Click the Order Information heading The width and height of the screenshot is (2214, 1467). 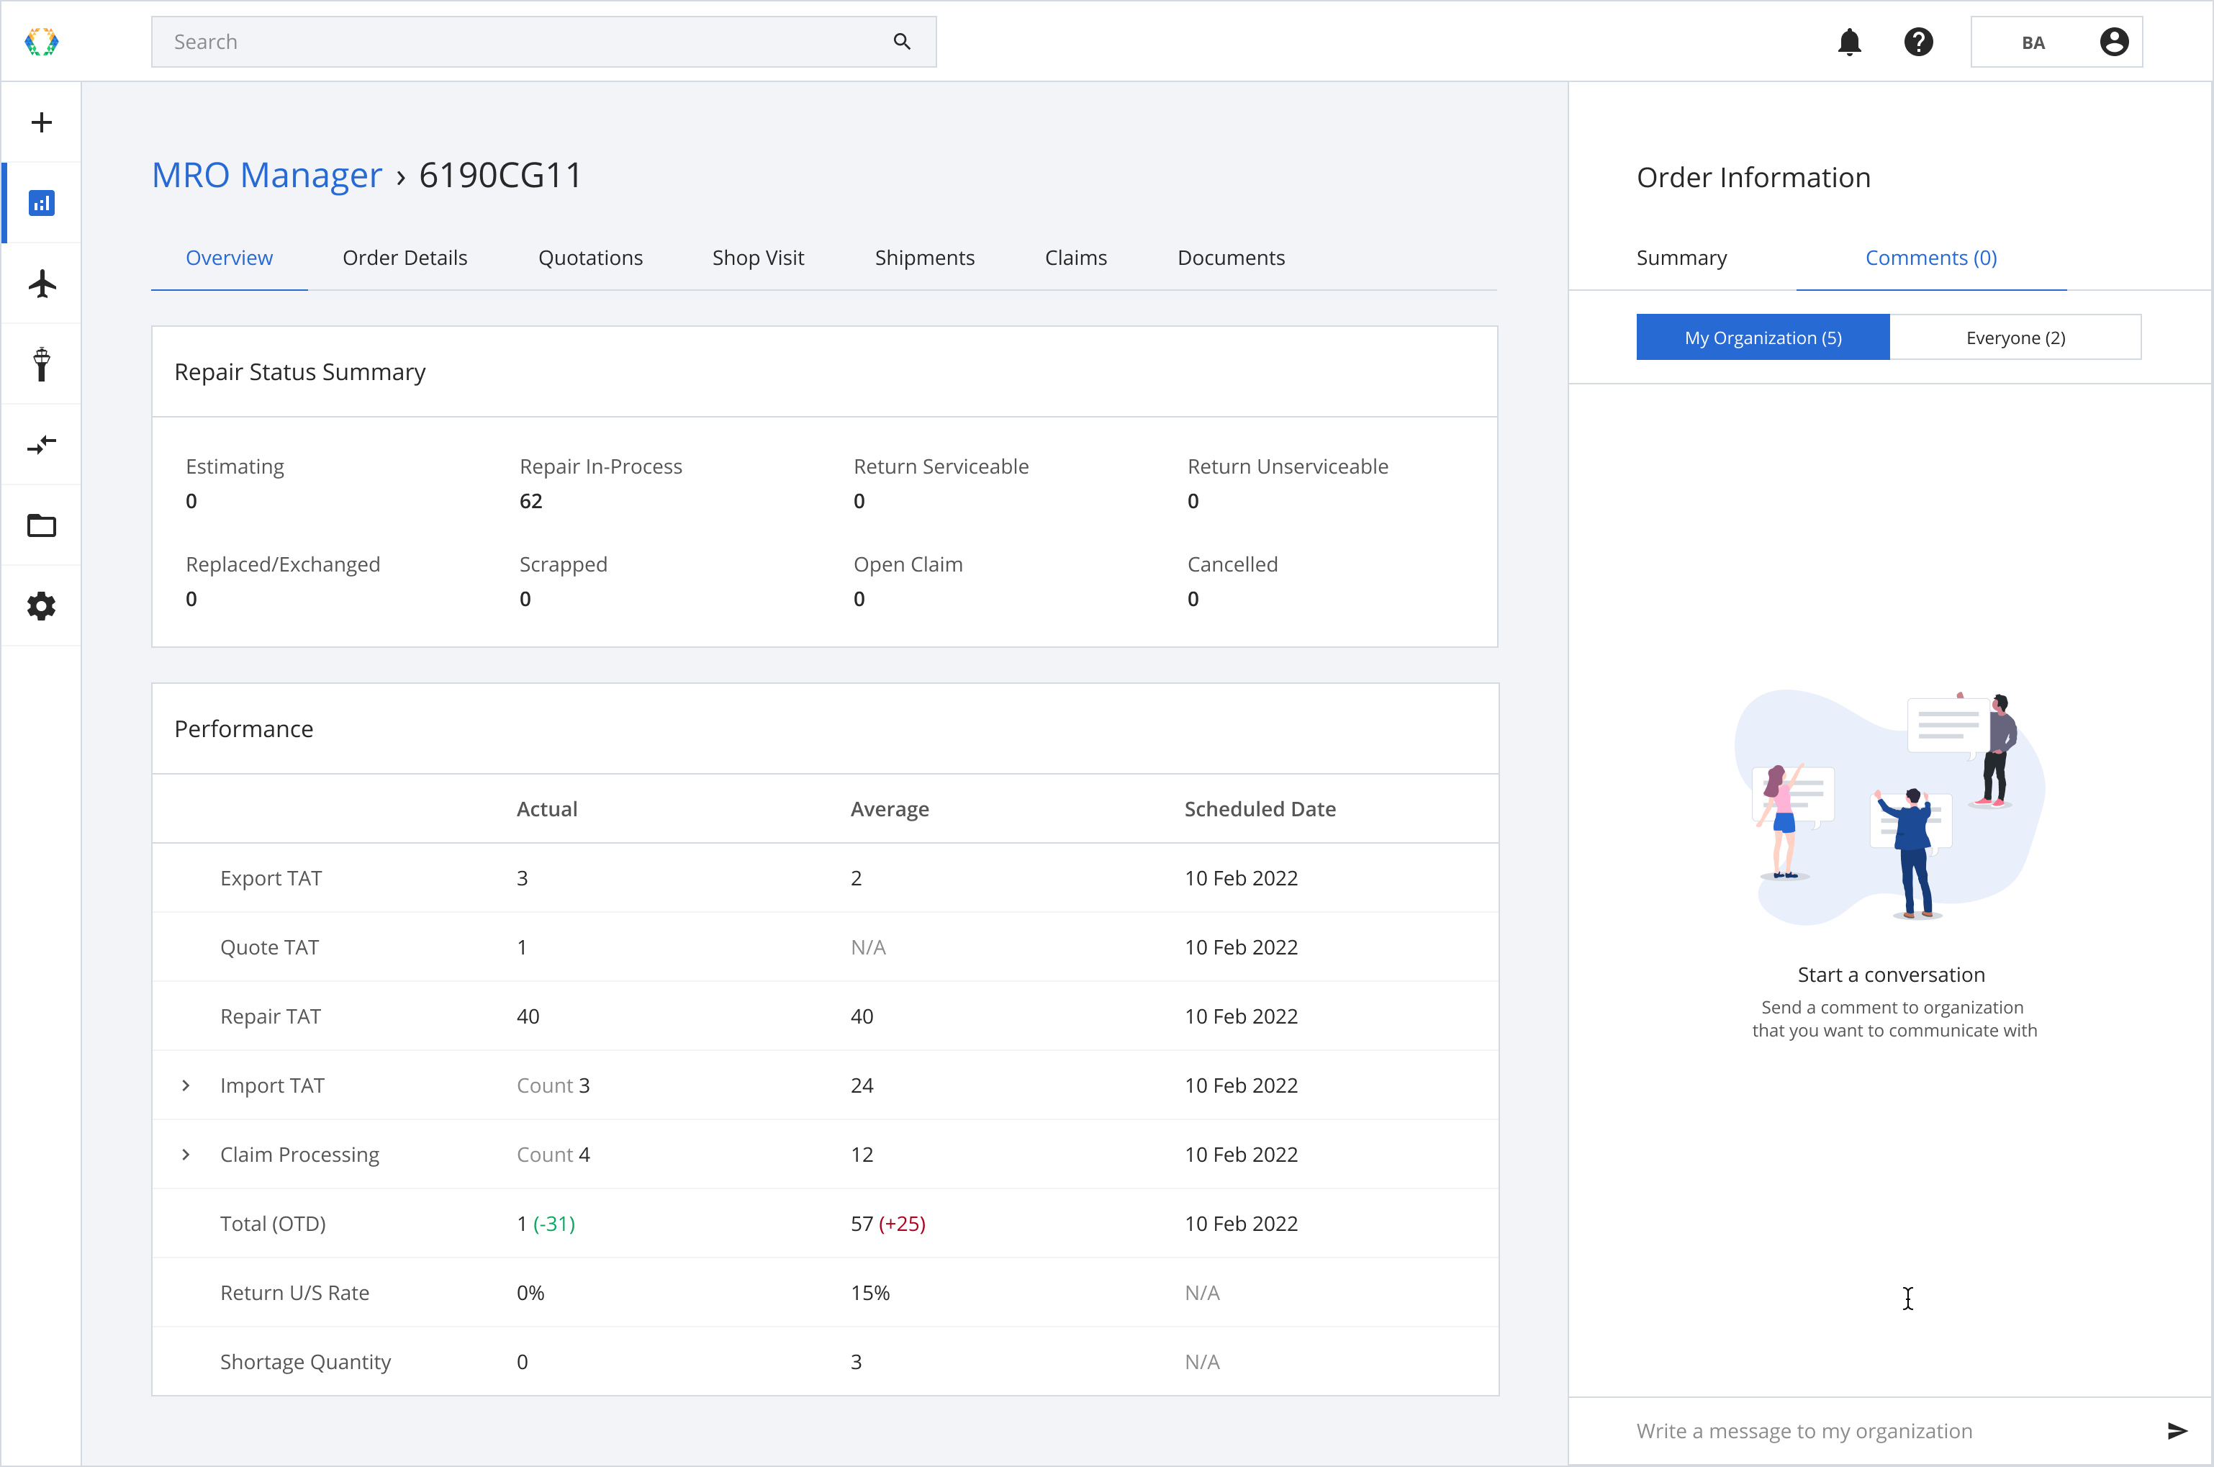[x=1753, y=178]
